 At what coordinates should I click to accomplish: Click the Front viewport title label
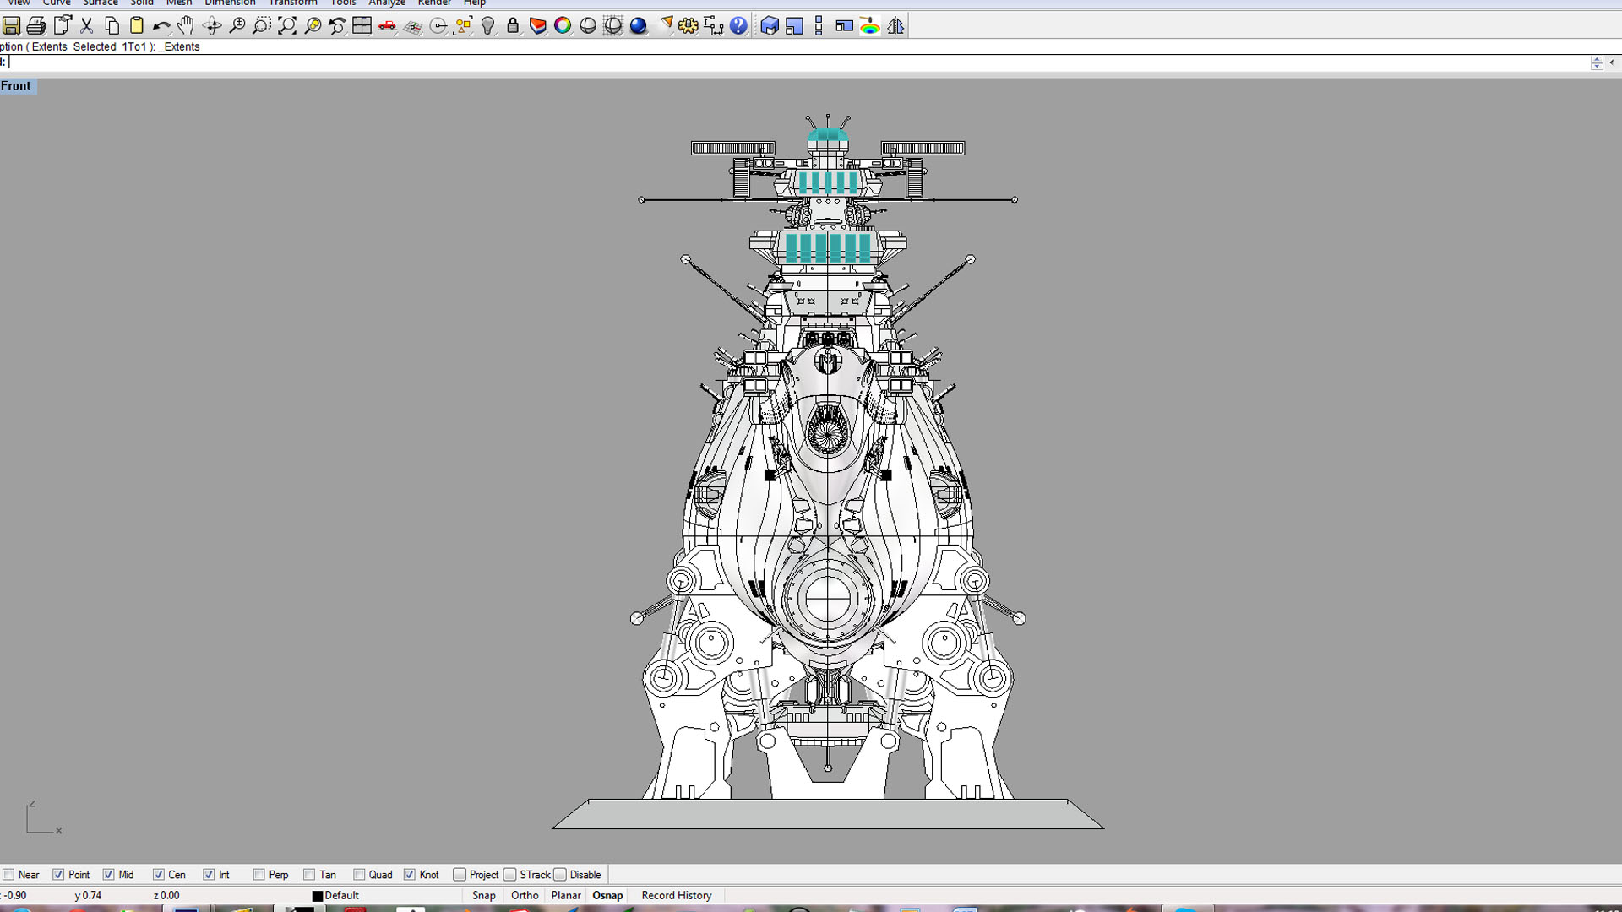[16, 86]
